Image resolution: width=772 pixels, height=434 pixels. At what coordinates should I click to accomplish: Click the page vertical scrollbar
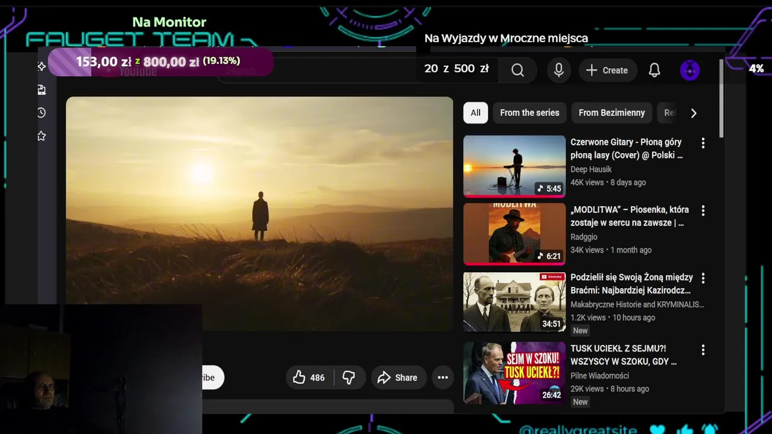coord(721,98)
